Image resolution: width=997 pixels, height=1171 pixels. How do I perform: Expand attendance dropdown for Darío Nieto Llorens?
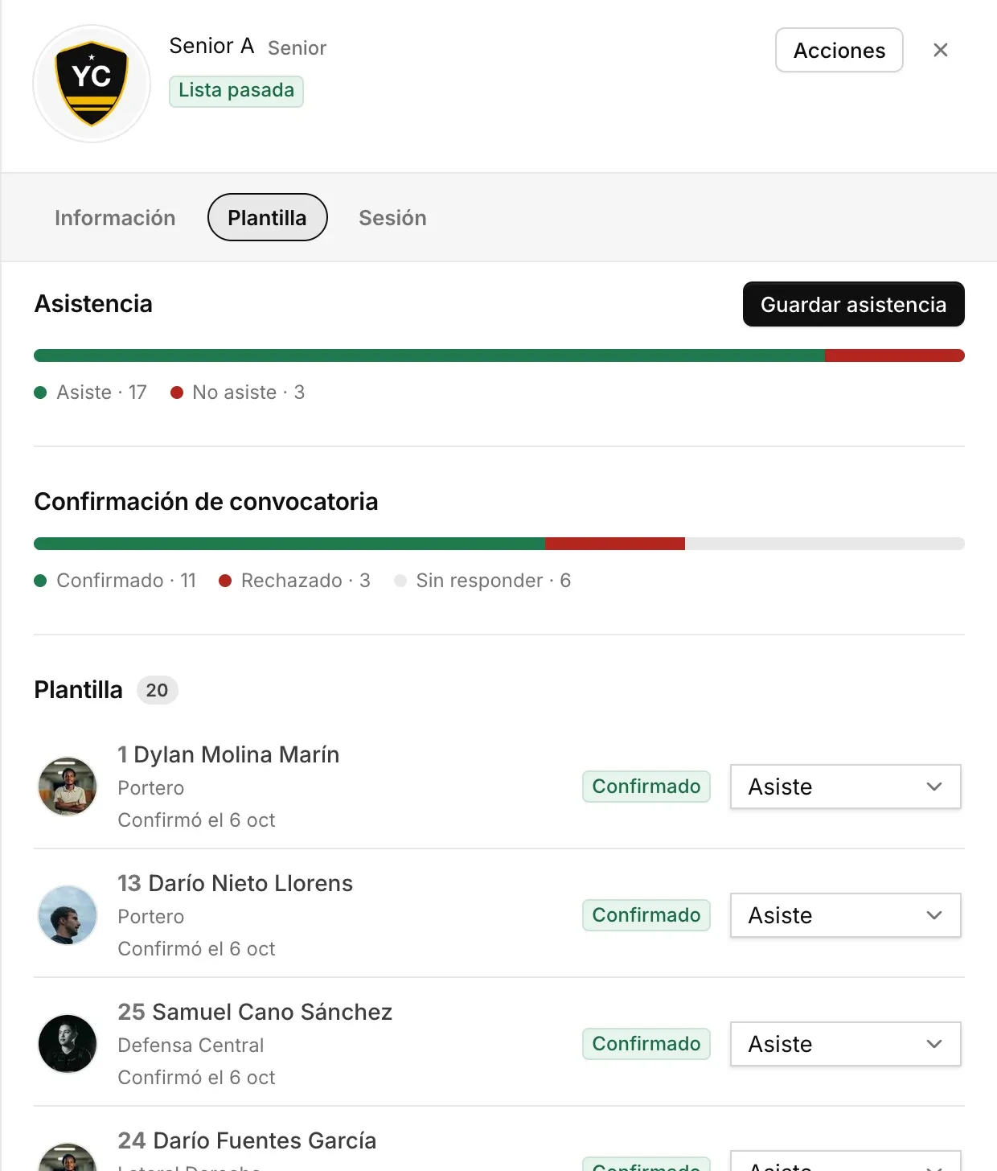(x=845, y=915)
